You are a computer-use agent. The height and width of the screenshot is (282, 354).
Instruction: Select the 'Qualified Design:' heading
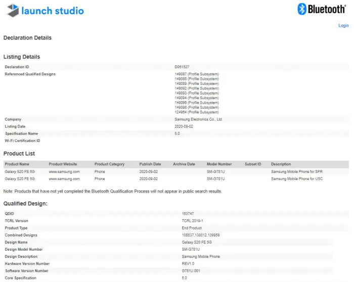[x=25, y=204]
